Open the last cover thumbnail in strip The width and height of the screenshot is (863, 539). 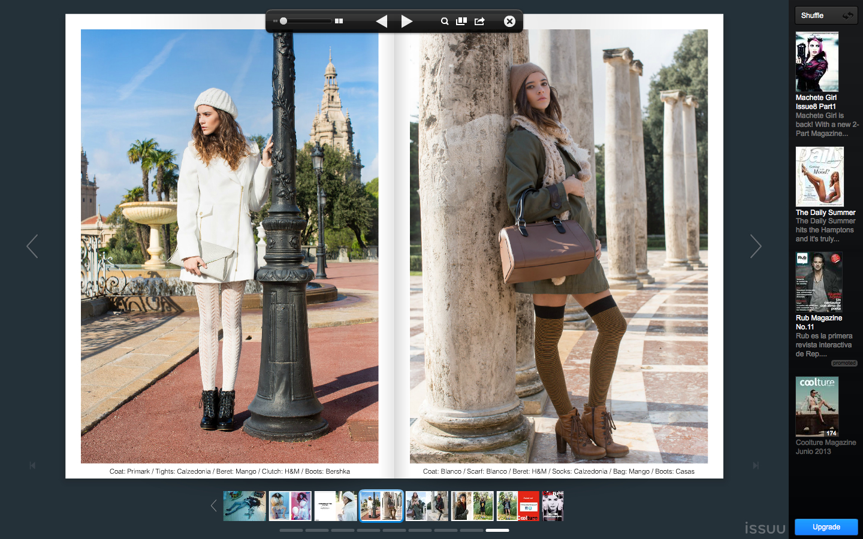coord(553,506)
